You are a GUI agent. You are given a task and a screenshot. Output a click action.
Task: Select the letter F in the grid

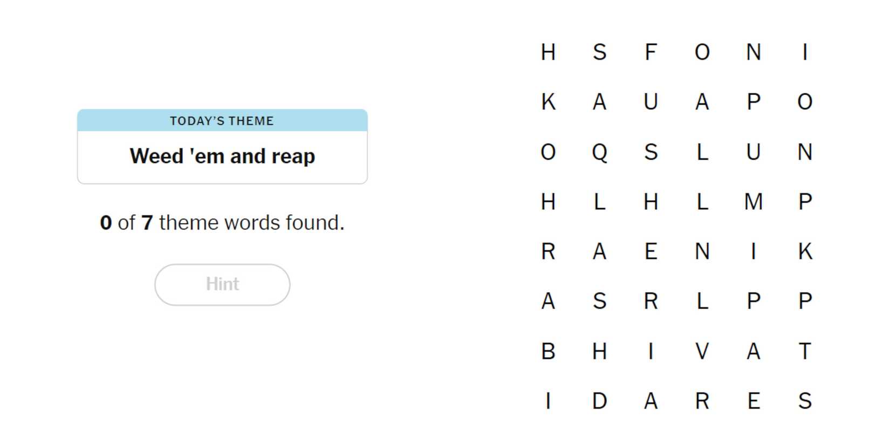pos(651,52)
